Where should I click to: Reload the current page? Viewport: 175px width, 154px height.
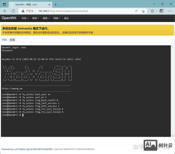(x=13, y=11)
